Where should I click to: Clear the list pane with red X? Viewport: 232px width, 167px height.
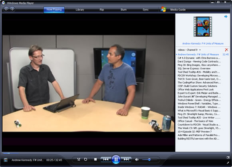(226, 50)
